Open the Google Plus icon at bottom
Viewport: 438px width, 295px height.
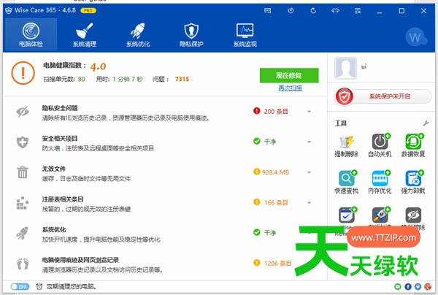[x=428, y=287]
